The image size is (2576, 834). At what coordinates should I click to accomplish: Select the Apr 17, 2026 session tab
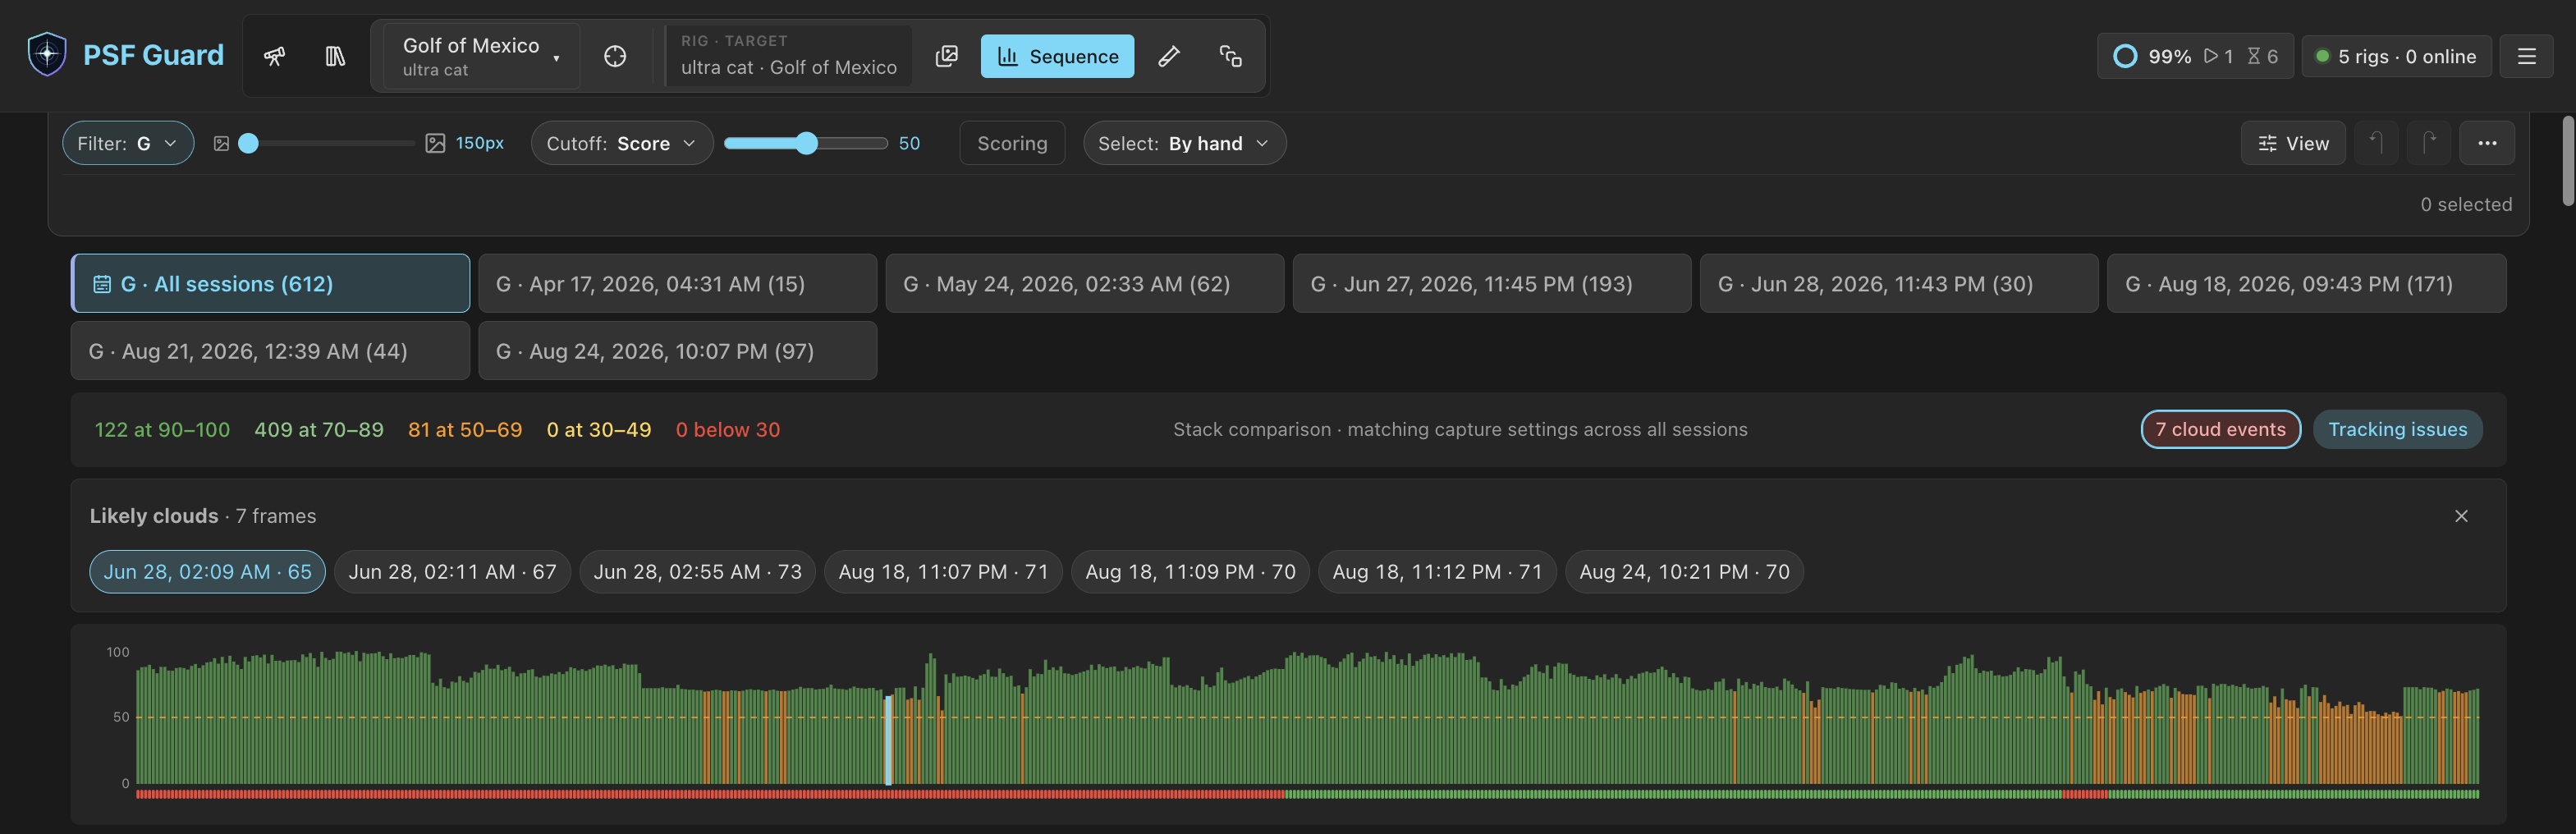(677, 283)
